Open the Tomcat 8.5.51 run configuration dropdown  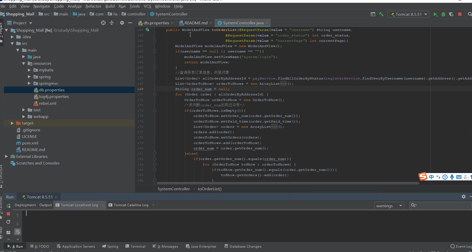click(408, 14)
